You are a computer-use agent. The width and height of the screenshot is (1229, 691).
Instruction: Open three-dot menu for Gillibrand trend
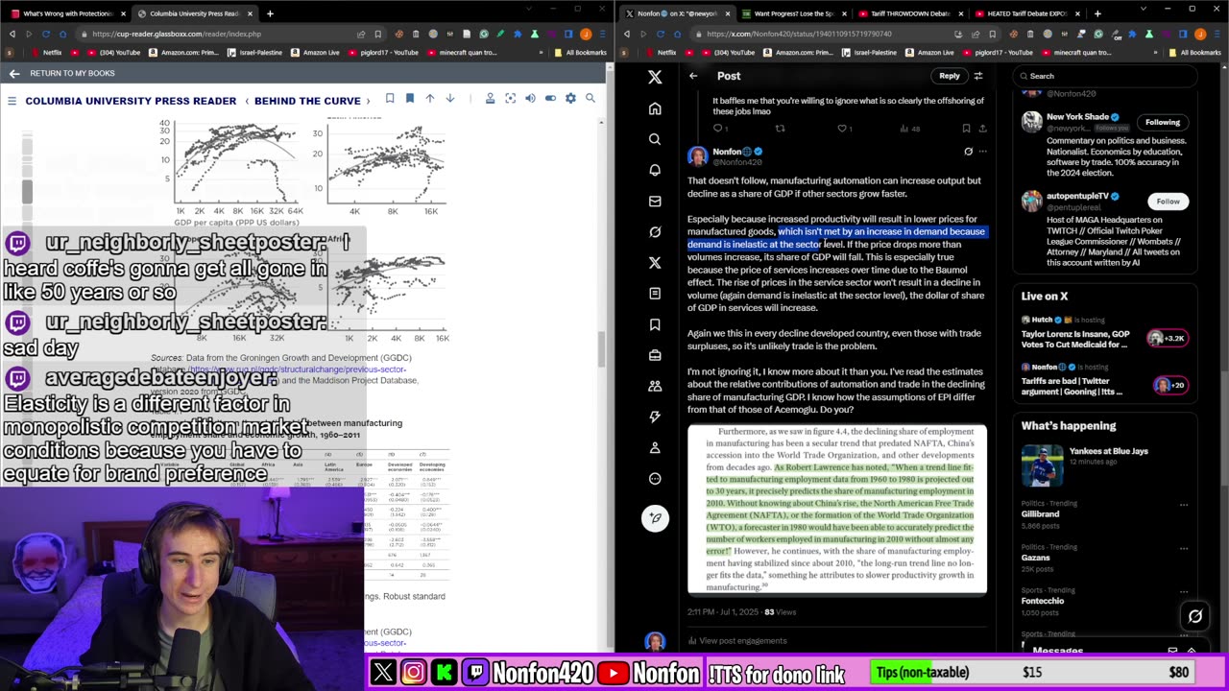[x=1183, y=504]
